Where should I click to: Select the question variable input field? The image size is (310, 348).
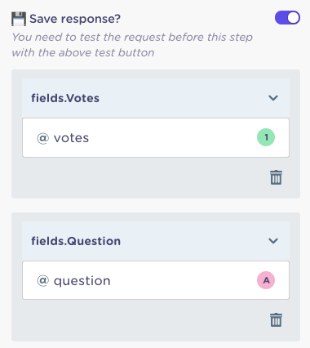pos(156,280)
